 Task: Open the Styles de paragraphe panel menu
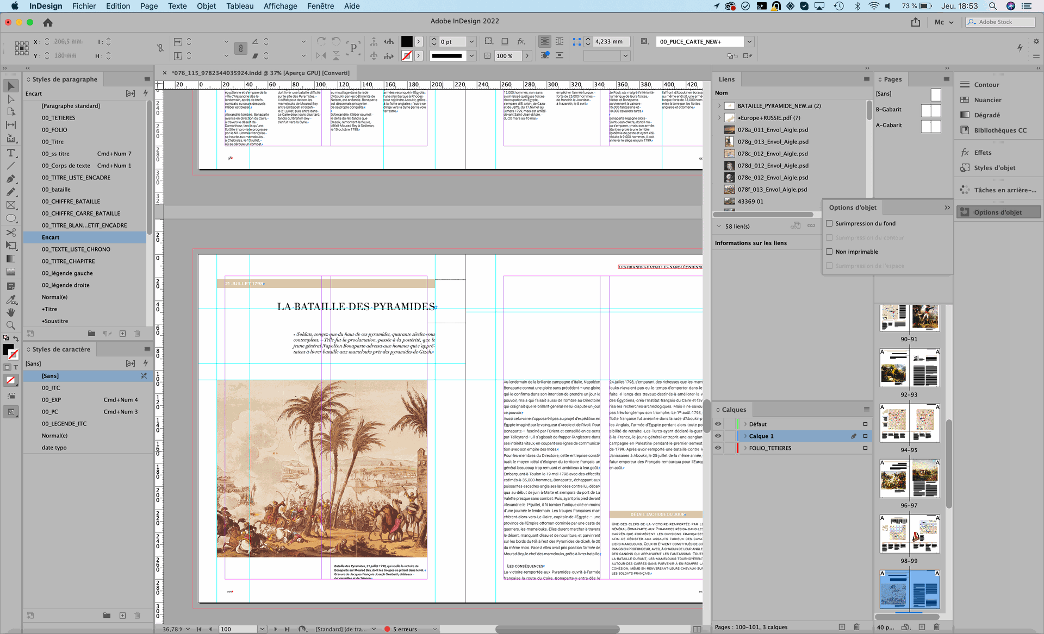147,79
